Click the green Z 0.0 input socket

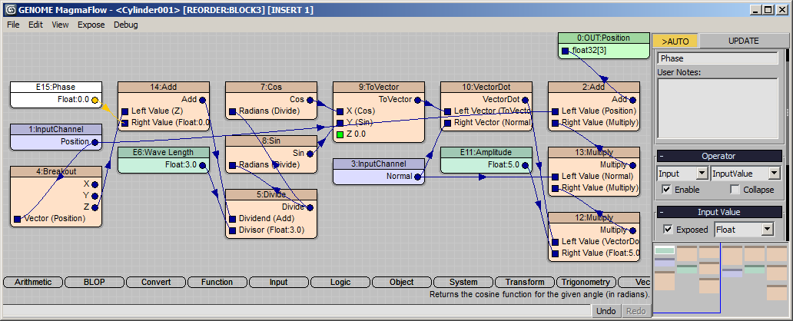pos(340,134)
